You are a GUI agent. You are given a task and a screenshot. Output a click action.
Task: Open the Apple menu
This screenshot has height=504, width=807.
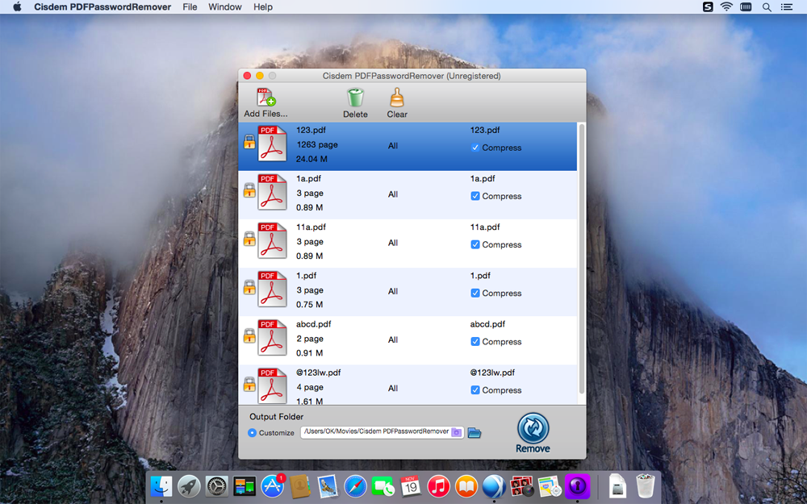coord(17,6)
